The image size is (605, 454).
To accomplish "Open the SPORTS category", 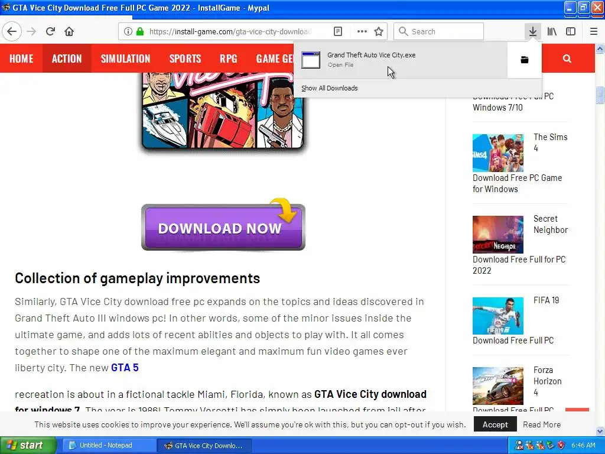I will pyautogui.click(x=185, y=59).
